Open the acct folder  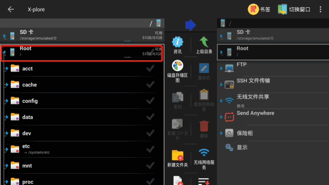(82, 68)
